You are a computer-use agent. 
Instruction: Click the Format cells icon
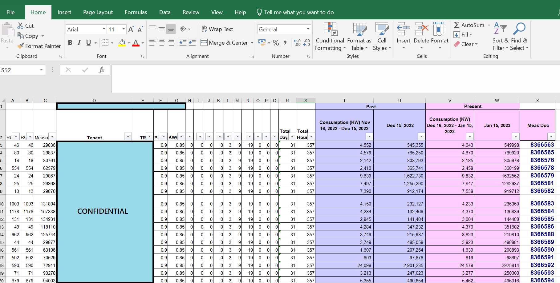pyautogui.click(x=440, y=29)
